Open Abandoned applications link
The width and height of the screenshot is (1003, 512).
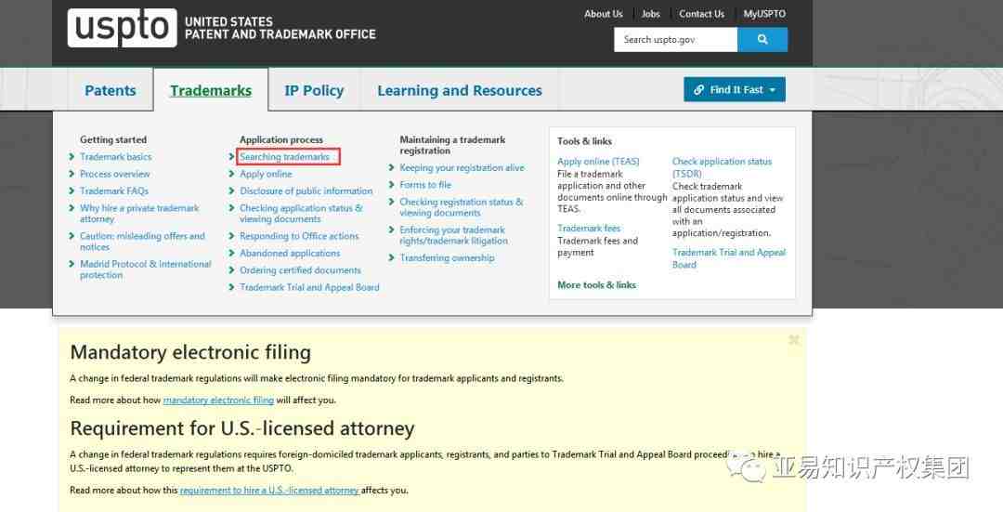[x=290, y=254]
